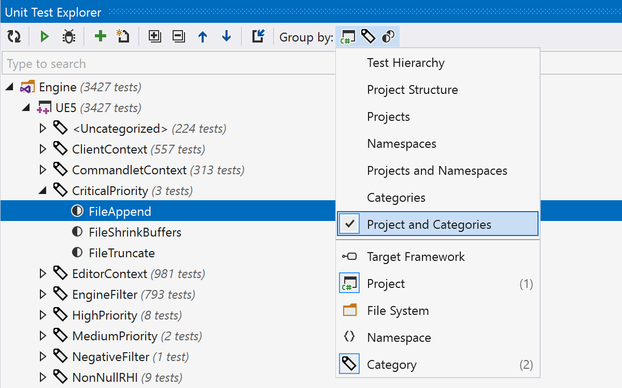Expand all test nodes icon
The image size is (622, 388).
pos(154,36)
